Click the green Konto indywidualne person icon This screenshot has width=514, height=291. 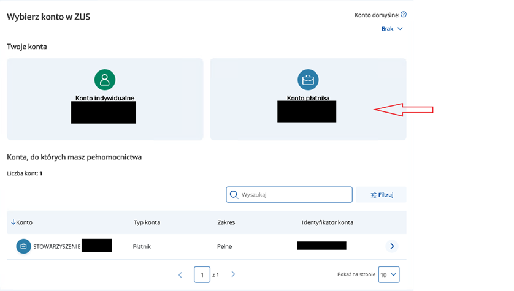pyautogui.click(x=105, y=80)
